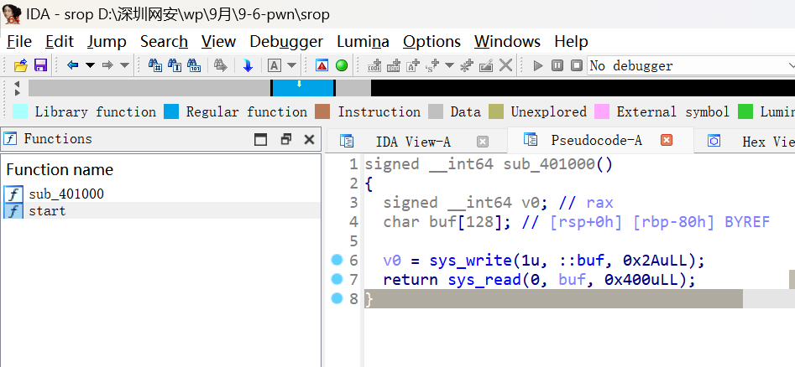Toggle breakpoint dot on line 6
The image size is (795, 367).
pos(337,261)
